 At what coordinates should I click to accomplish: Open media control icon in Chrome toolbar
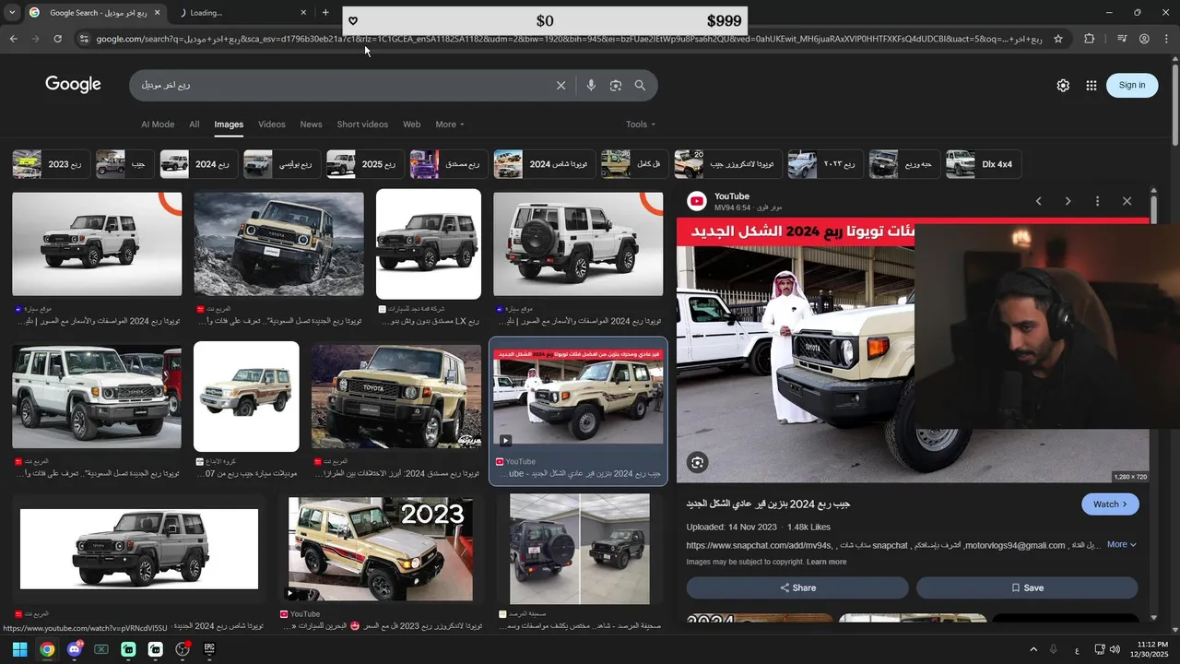pos(1122,39)
